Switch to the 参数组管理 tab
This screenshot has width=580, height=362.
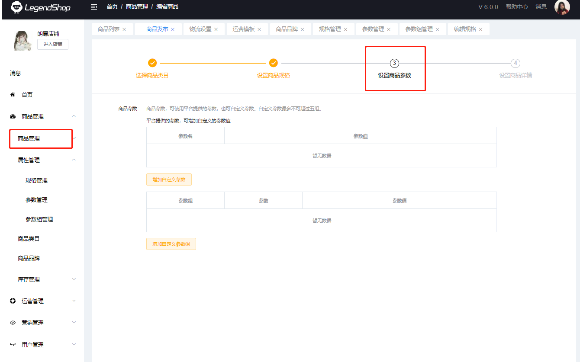pos(419,29)
